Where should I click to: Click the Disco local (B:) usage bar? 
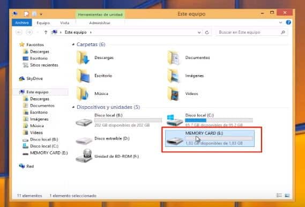(x=128, y=120)
